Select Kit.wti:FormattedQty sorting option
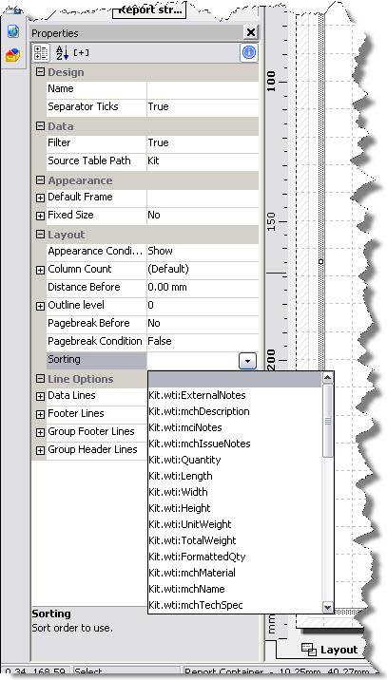 [x=235, y=557]
